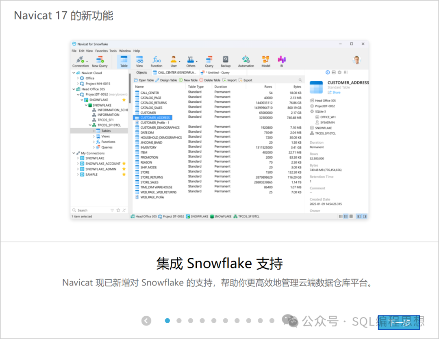
Task: Open the File menu
Action: coord(74,51)
